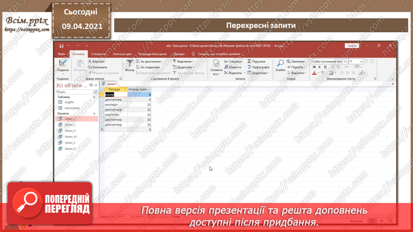Click the lightbulb Tell Me icon

coord(193,54)
